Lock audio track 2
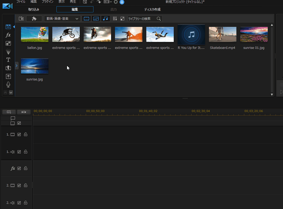 point(26,203)
